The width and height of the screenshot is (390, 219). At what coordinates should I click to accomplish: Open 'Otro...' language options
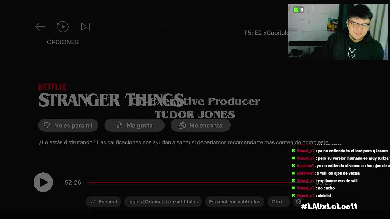coord(279,202)
